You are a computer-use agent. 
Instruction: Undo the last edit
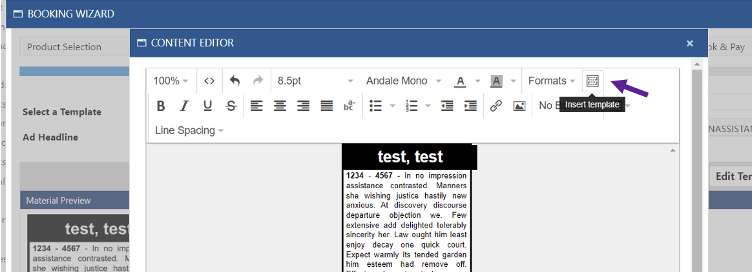tap(235, 81)
